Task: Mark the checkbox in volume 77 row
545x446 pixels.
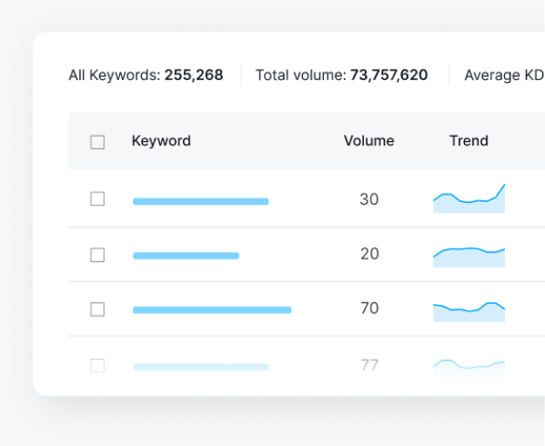Action: click(x=98, y=366)
